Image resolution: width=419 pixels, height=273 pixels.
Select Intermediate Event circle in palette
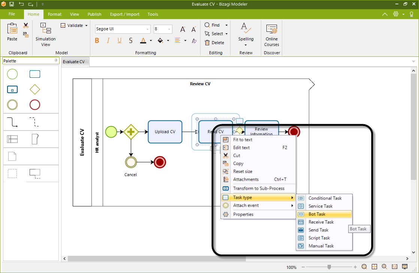12,105
